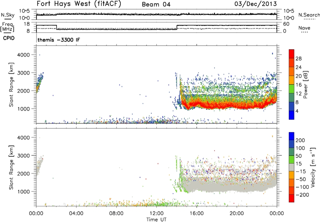The image size is (320, 222).
Task: Click the date '03/Dec/2013'
Action: click(x=256, y=4)
